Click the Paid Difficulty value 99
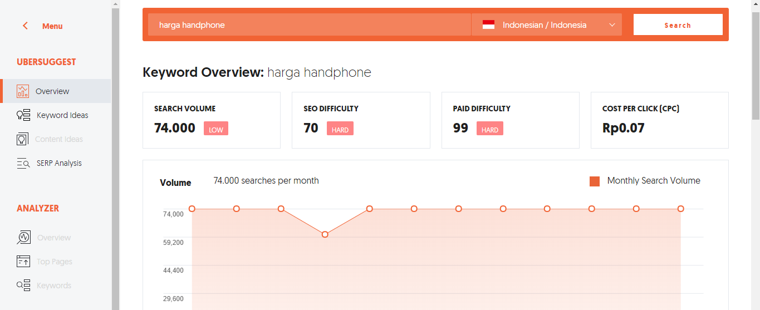Image resolution: width=760 pixels, height=310 pixels. coord(460,128)
